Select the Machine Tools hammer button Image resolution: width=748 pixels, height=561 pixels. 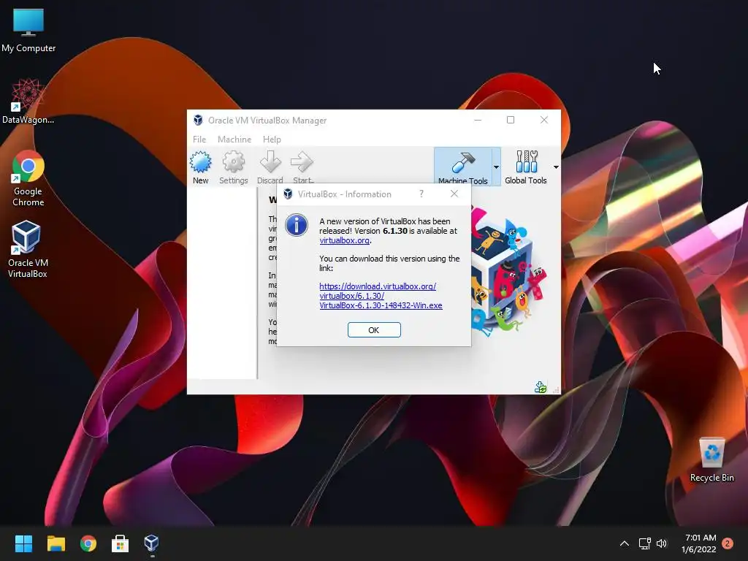[x=462, y=167]
